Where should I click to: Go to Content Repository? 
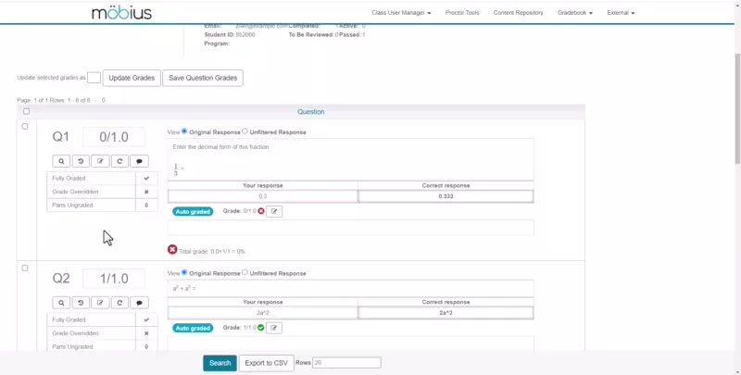pyautogui.click(x=518, y=13)
